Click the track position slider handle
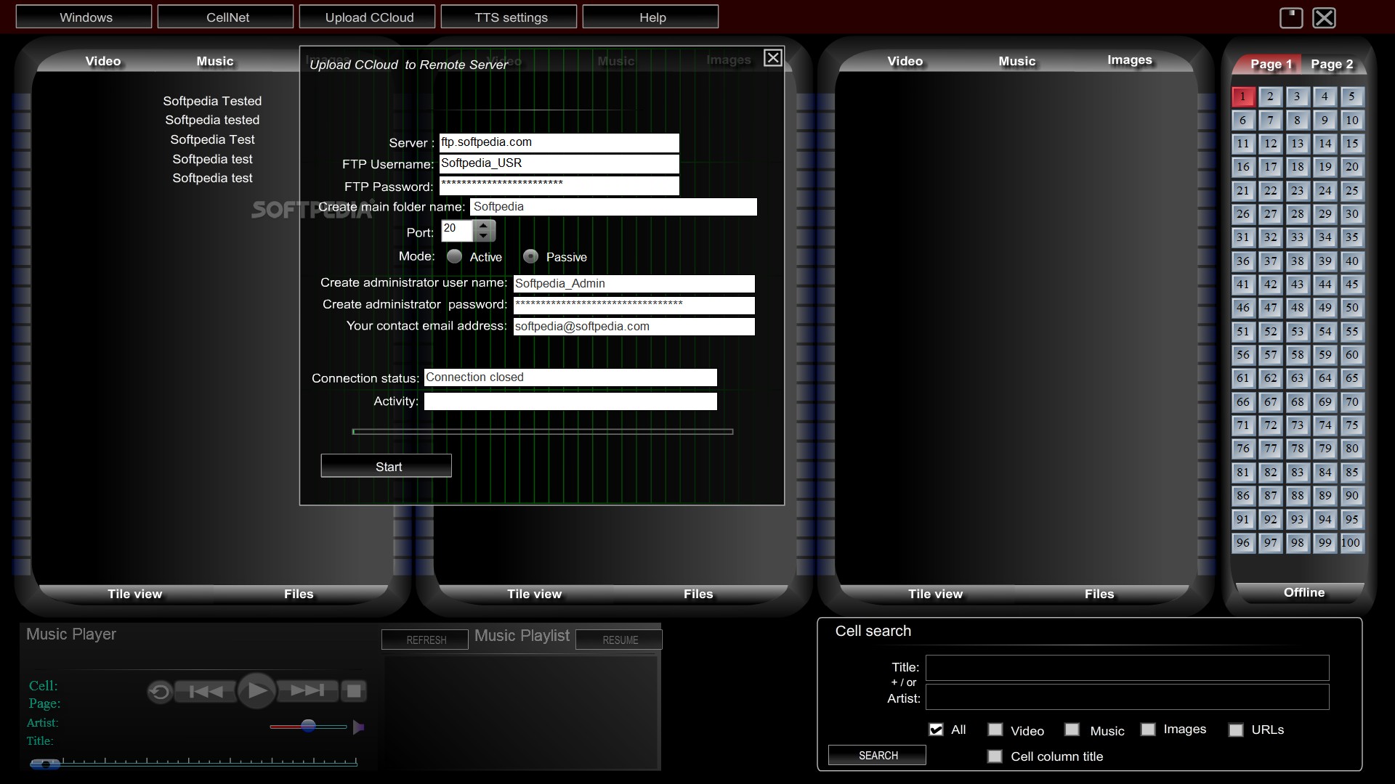This screenshot has width=1395, height=784. pyautogui.click(x=45, y=764)
